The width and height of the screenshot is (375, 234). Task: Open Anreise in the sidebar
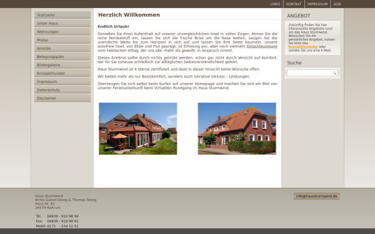pos(62,48)
